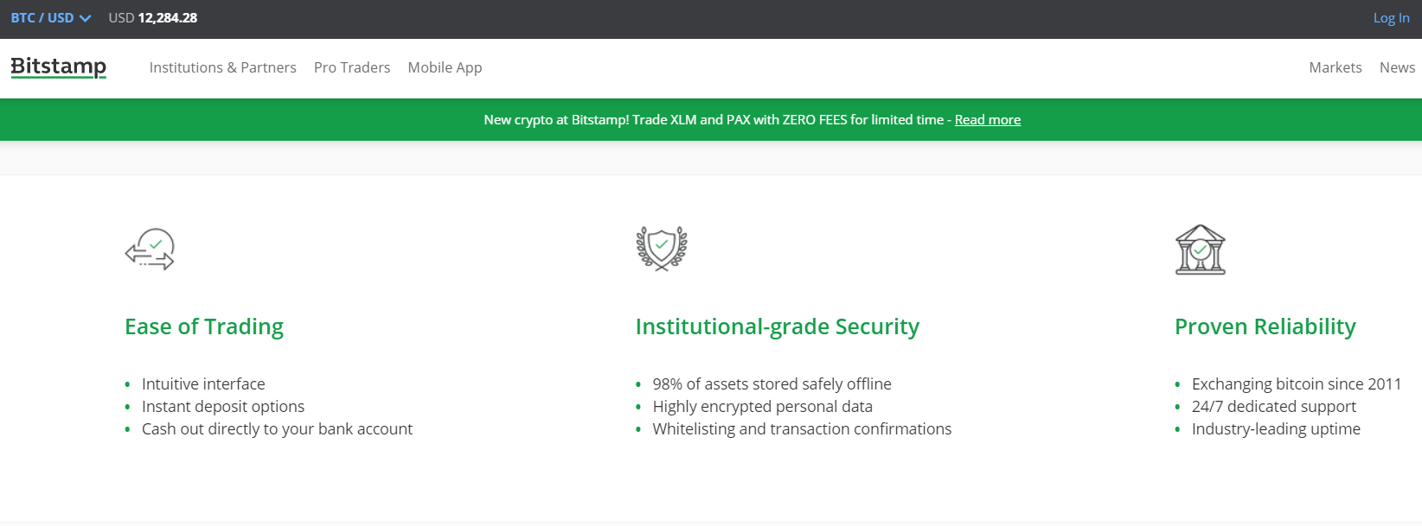Click the Ease of Trading heading
The height and width of the screenshot is (526, 1422).
point(204,326)
